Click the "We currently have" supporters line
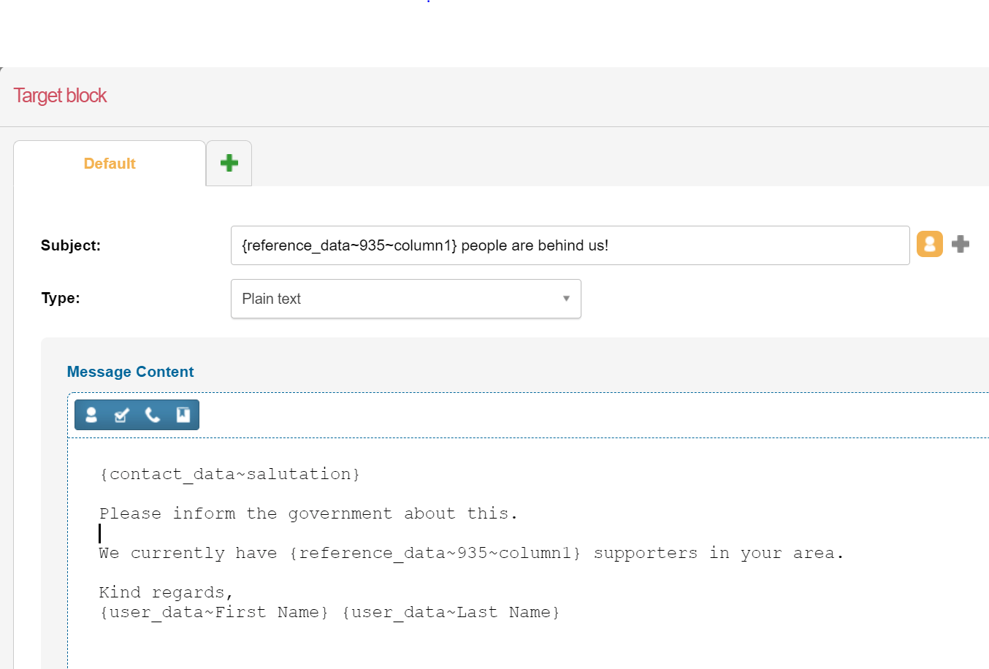The height and width of the screenshot is (669, 989). point(471,553)
